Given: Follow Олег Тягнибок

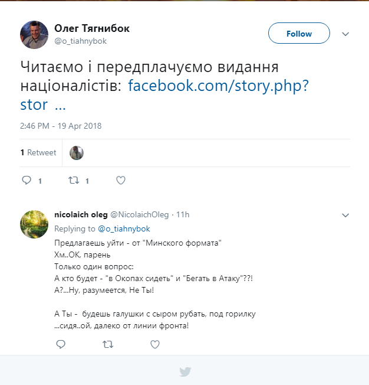Looking at the screenshot, I should (x=299, y=34).
